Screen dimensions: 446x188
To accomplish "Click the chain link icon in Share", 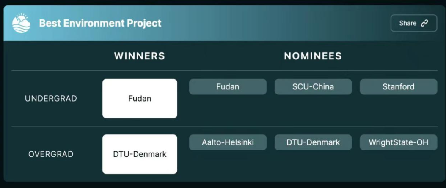I will (424, 23).
